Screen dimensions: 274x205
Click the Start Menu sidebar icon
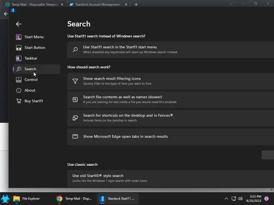pos(19,37)
